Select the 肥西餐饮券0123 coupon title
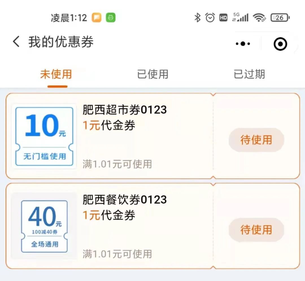This screenshot has width=305, height=281. 125,200
